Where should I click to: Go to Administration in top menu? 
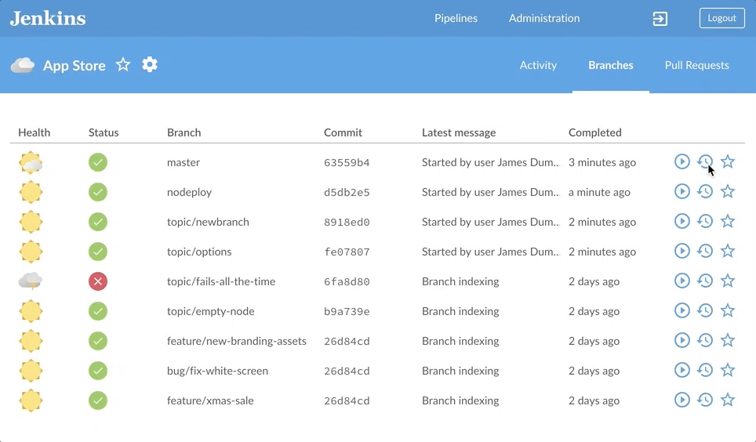[x=544, y=18]
